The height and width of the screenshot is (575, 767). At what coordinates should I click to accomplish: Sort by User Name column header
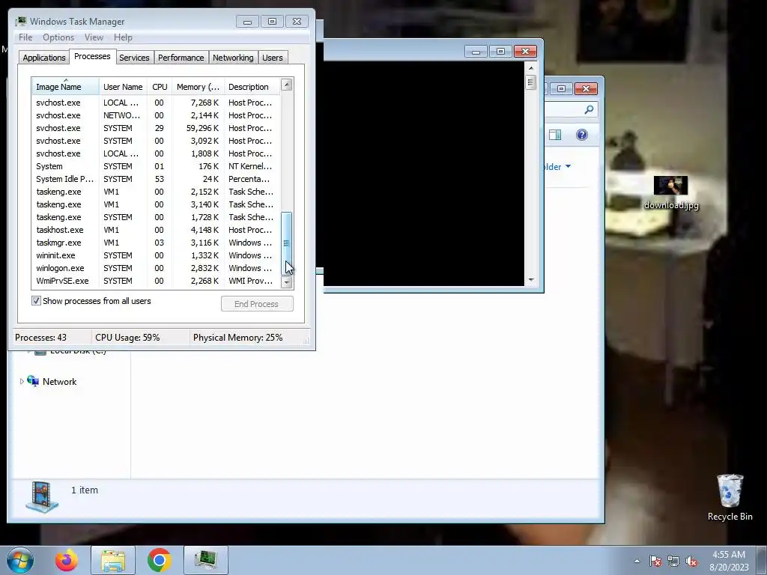123,87
